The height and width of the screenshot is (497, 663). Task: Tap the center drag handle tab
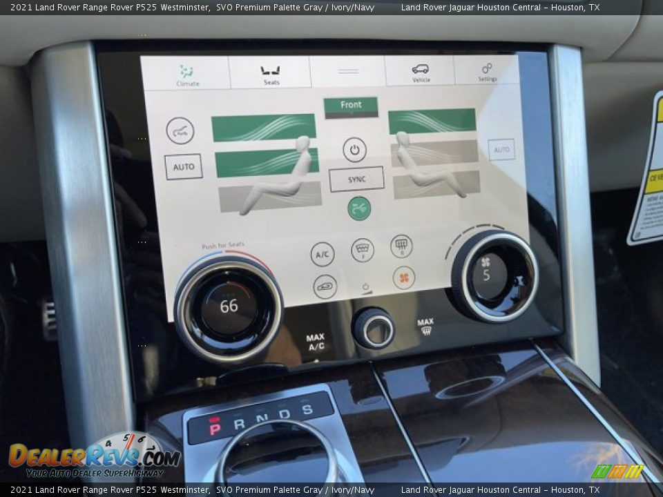[348, 71]
